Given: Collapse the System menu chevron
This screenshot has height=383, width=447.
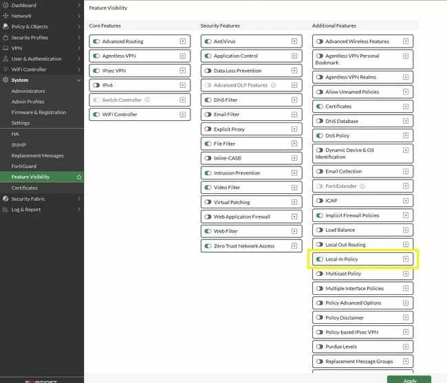Looking at the screenshot, I should click(x=79, y=80).
